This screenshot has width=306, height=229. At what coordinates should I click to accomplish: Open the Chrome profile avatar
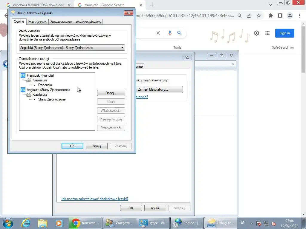(x=290, y=16)
